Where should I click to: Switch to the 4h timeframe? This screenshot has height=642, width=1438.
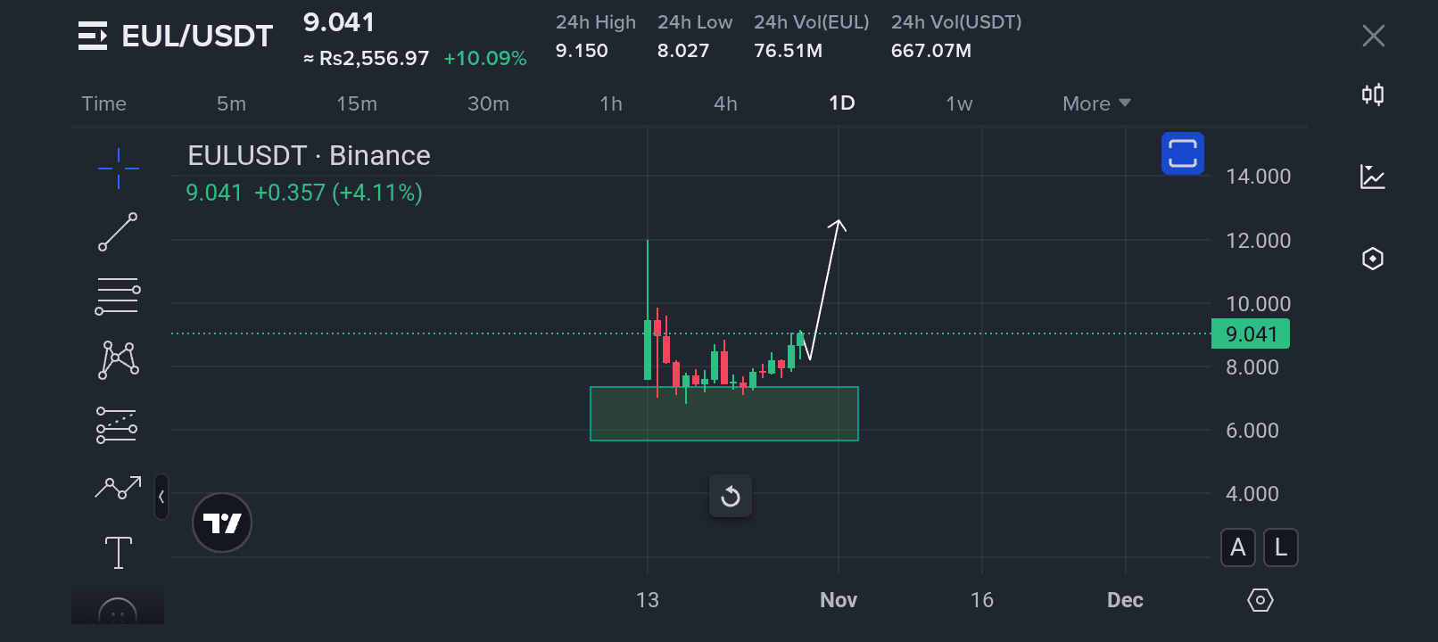coord(725,103)
